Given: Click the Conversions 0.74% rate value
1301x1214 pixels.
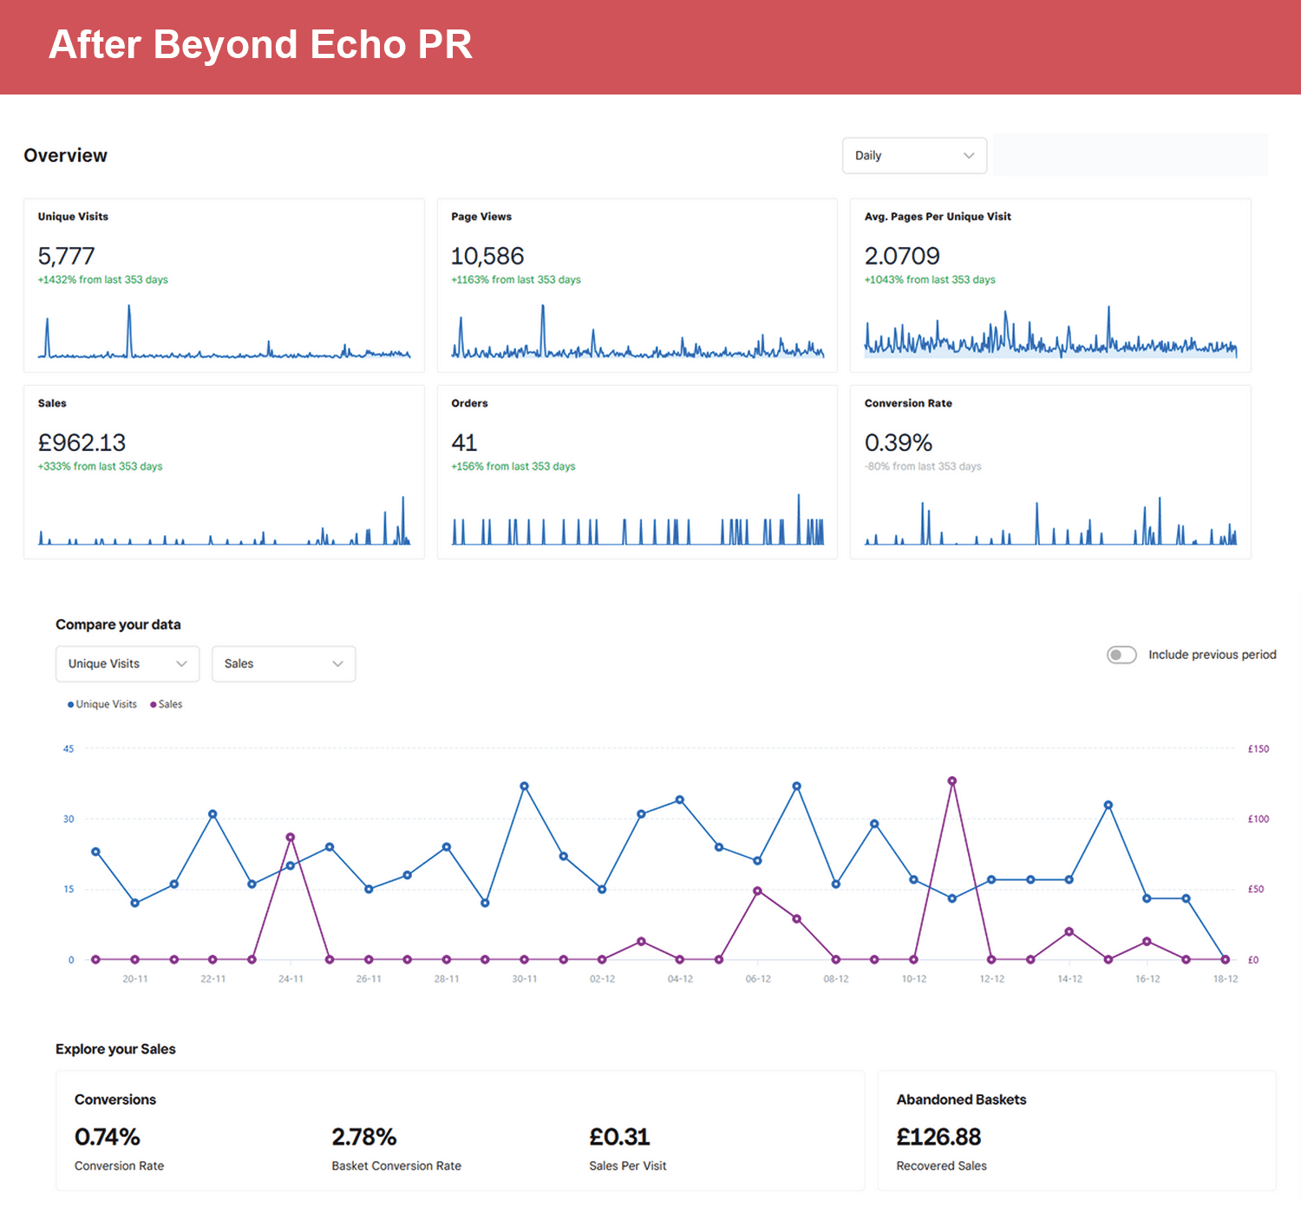Looking at the screenshot, I should 108,1137.
